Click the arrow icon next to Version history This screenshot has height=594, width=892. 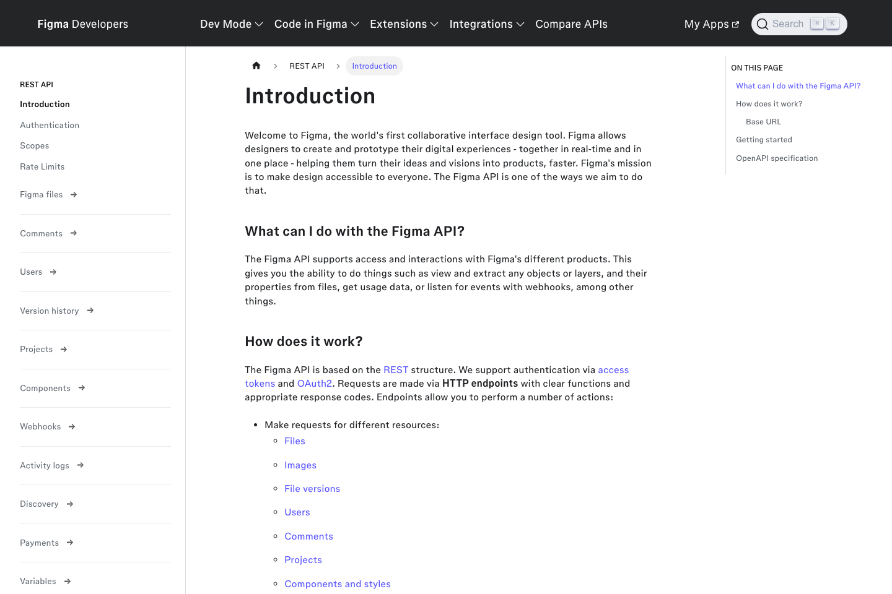tap(90, 311)
